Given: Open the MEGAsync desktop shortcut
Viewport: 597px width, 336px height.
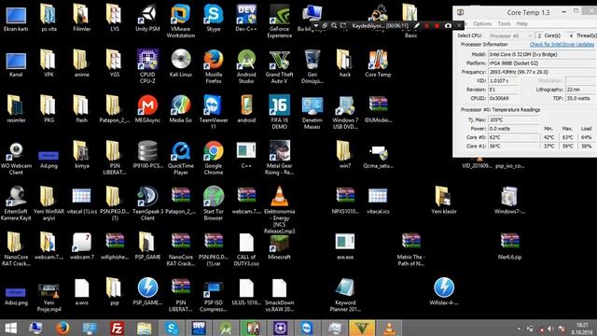Looking at the screenshot, I should pos(147,109).
